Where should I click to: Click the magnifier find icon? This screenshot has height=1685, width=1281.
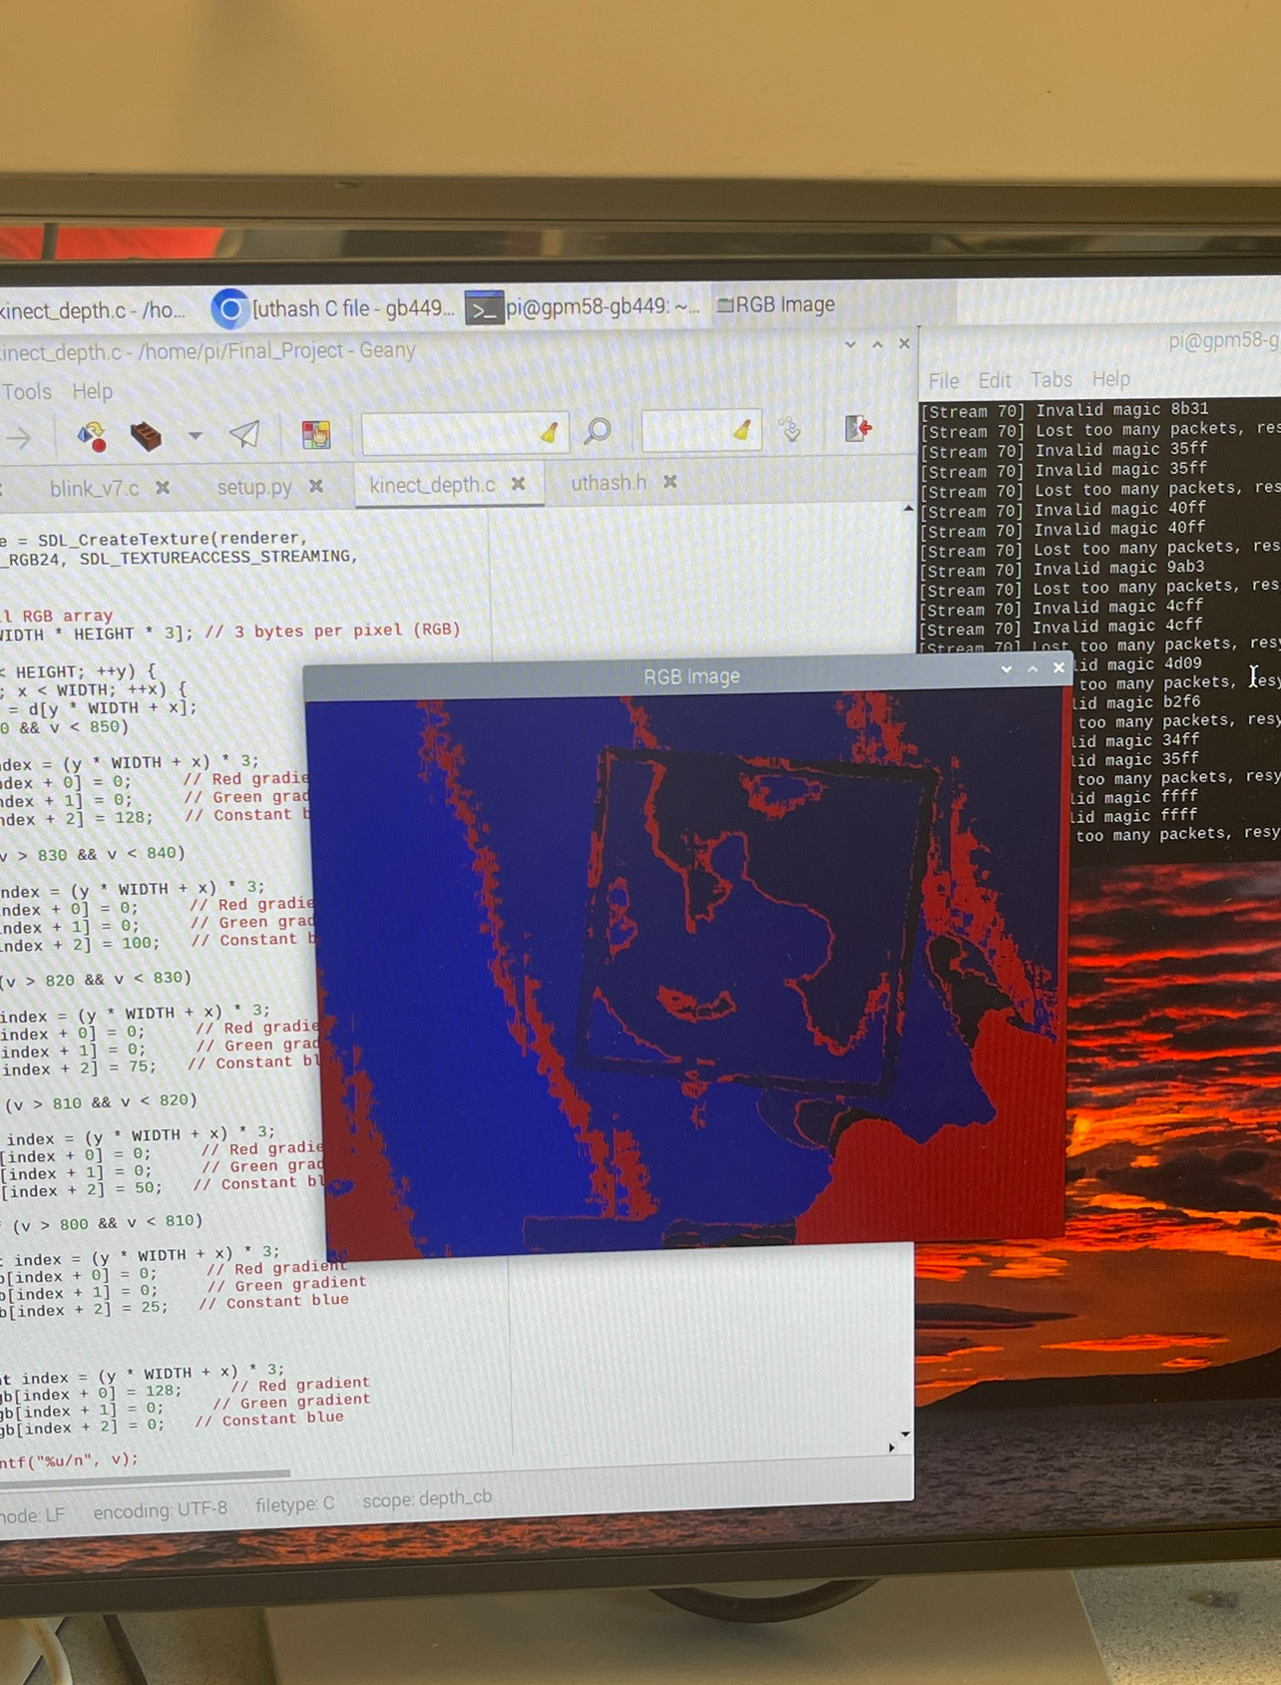598,431
